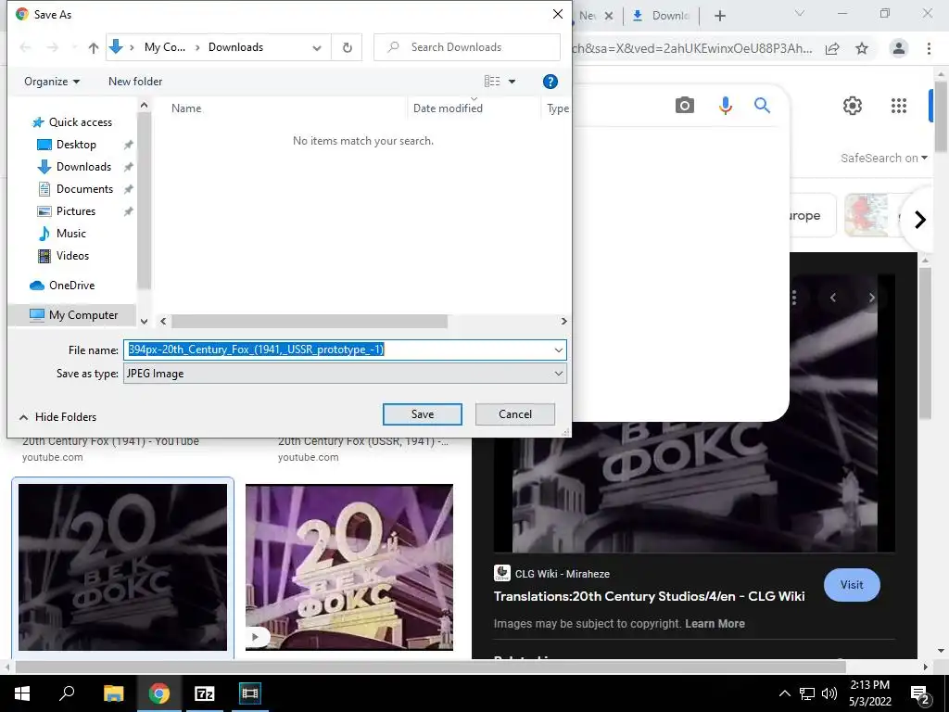Open Google quick settings gear
The image size is (949, 712).
pyautogui.click(x=853, y=106)
